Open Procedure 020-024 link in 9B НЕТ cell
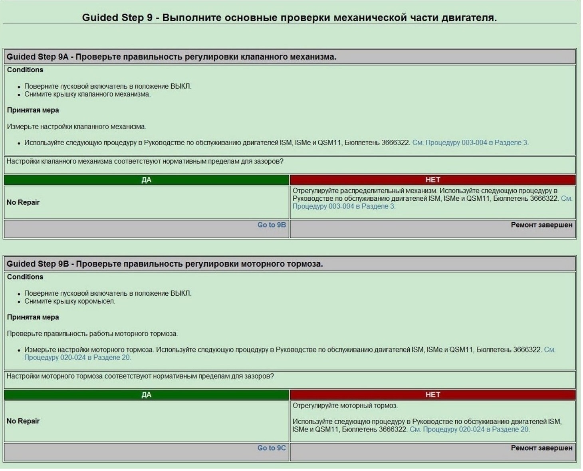 point(470,429)
